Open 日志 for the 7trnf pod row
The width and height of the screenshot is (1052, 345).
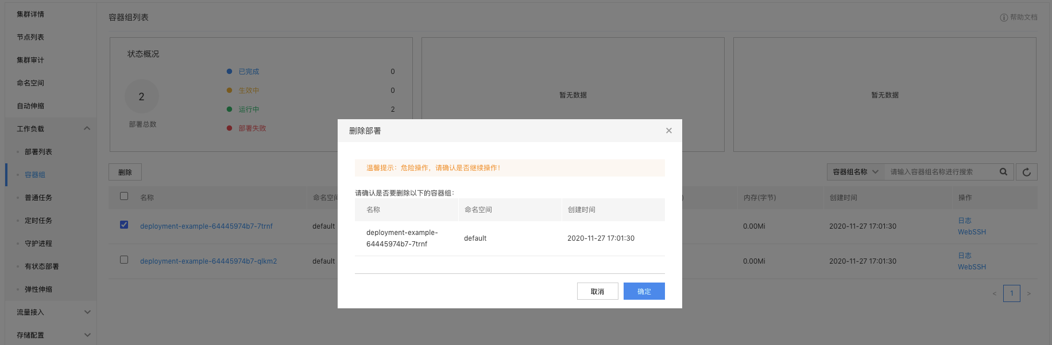pos(965,221)
